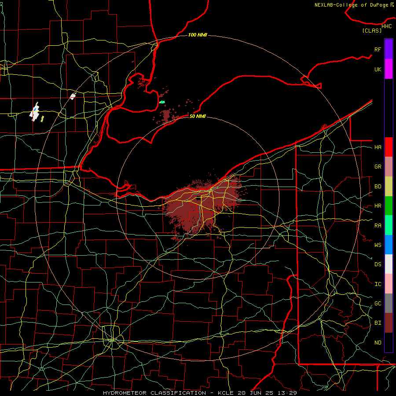This screenshot has width=396, height=396.
Task: Select the "IC" legend label
Action: pyautogui.click(x=378, y=284)
